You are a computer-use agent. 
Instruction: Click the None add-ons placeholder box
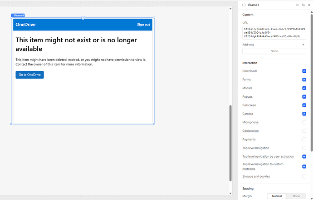pyautogui.click(x=274, y=51)
